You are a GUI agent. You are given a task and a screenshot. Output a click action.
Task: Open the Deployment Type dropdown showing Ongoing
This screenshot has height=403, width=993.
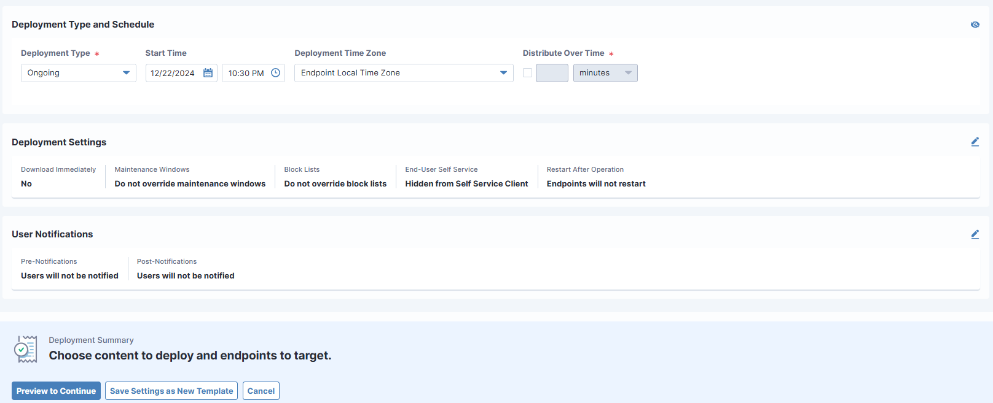coord(79,73)
